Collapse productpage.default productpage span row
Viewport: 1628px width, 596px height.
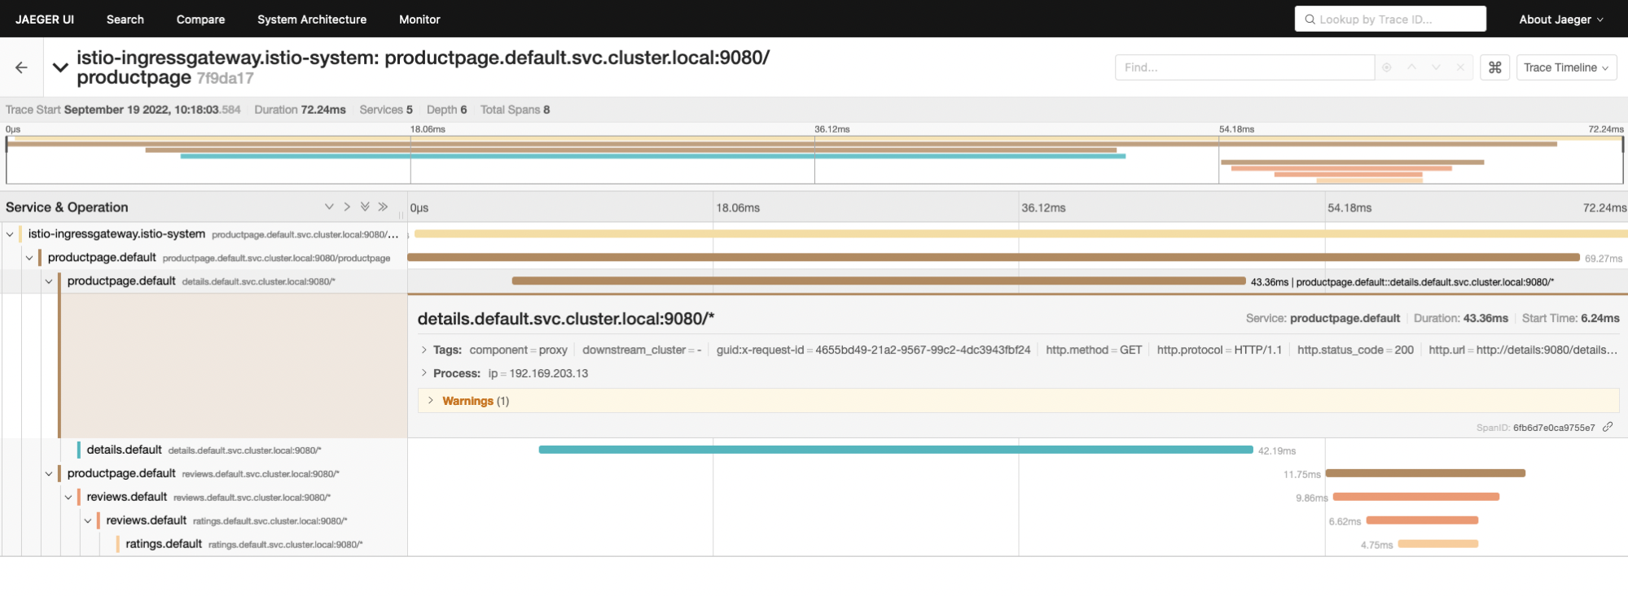pyautogui.click(x=29, y=258)
